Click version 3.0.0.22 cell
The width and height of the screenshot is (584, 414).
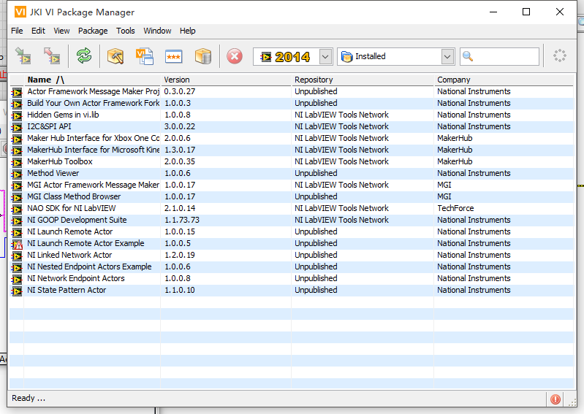[180, 126]
